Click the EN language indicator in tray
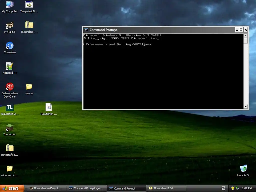The height and width of the screenshot is (192, 256). coord(223,188)
